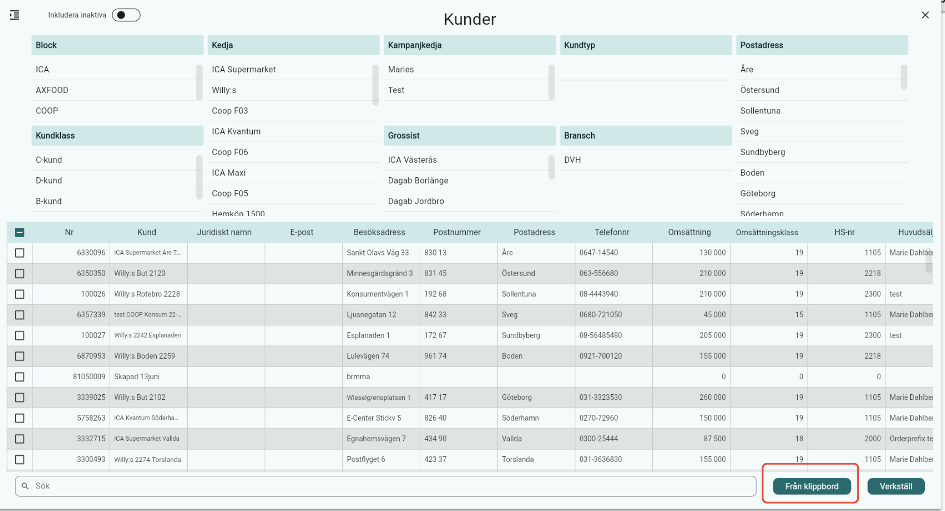Toggle the Inkludera inaktiva switch

pos(126,15)
